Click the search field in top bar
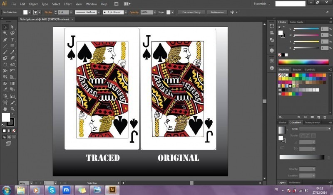This screenshot has height=195, width=333. pyautogui.click(x=290, y=4)
